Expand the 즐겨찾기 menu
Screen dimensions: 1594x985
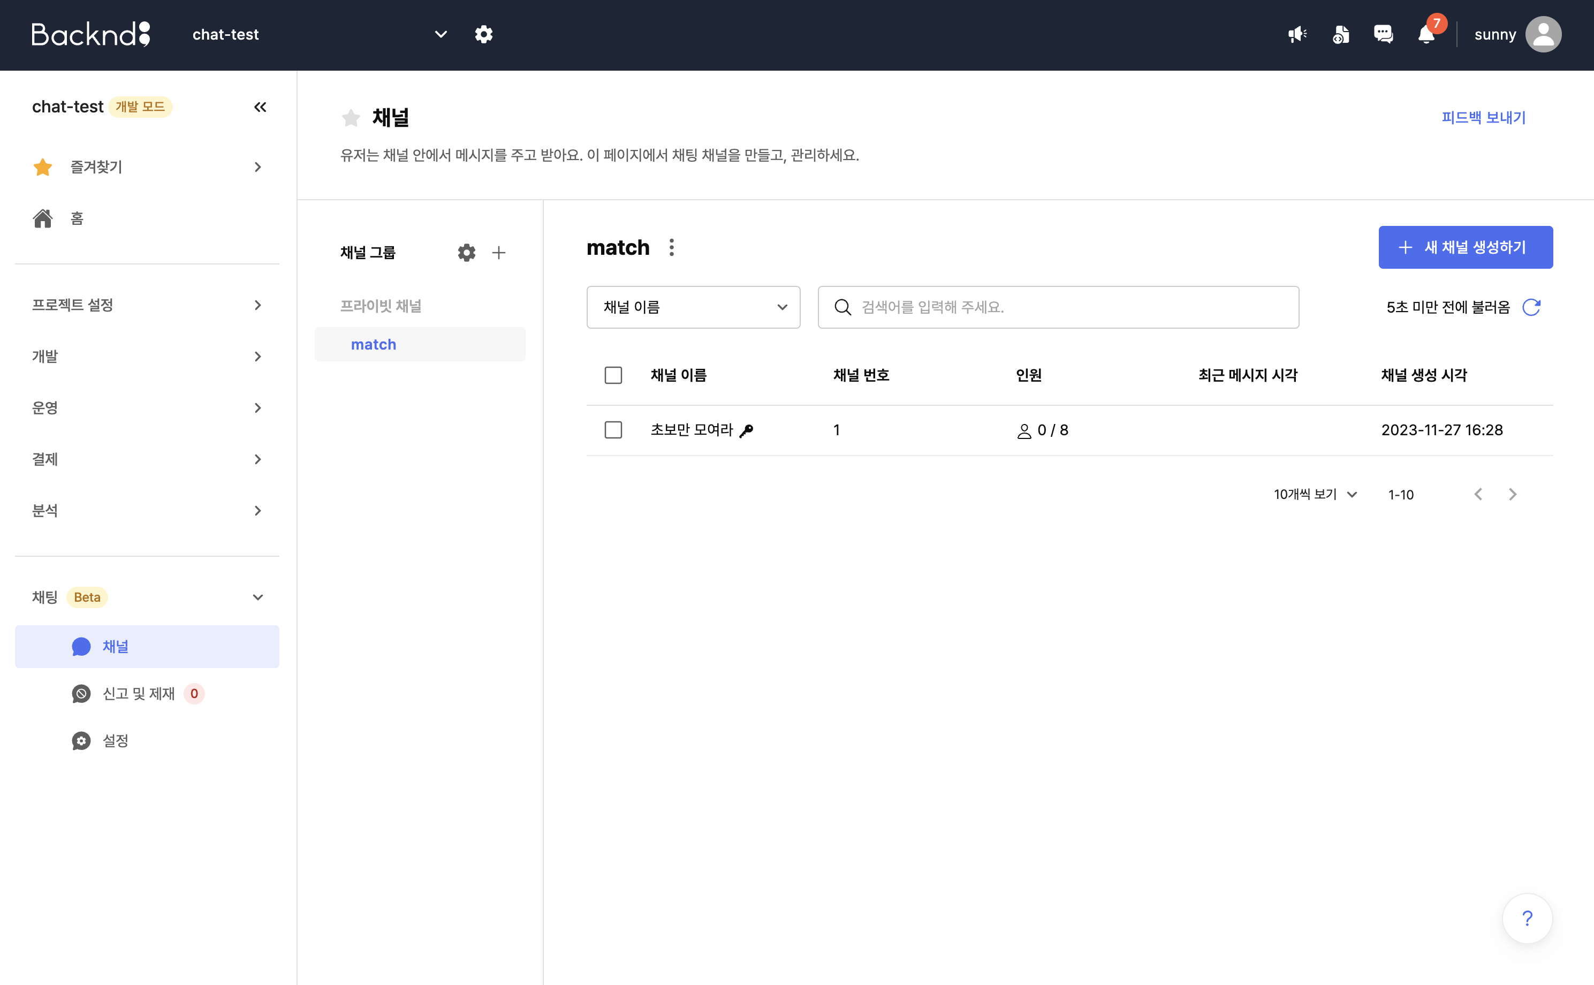click(x=147, y=167)
